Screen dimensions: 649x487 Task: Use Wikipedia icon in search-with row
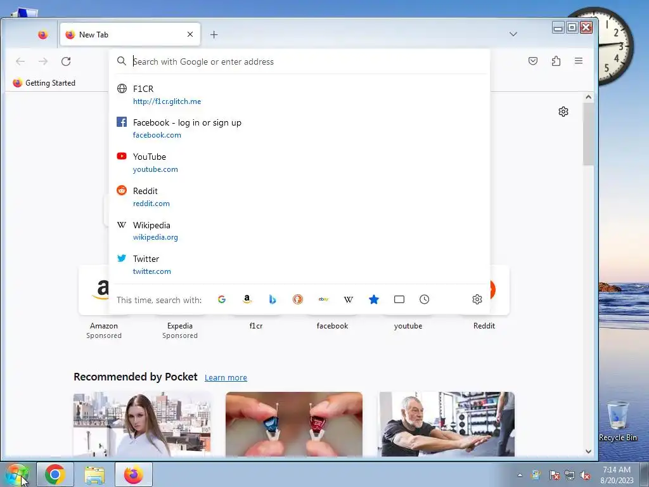[349, 299]
